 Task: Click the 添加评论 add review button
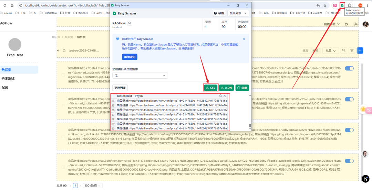pos(130,57)
